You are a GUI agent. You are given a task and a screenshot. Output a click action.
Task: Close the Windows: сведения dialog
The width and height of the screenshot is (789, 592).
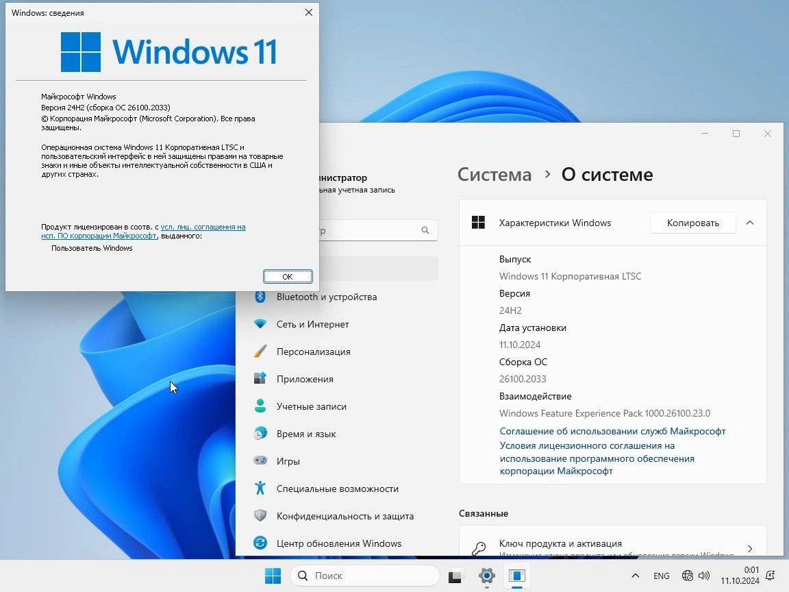tap(309, 12)
